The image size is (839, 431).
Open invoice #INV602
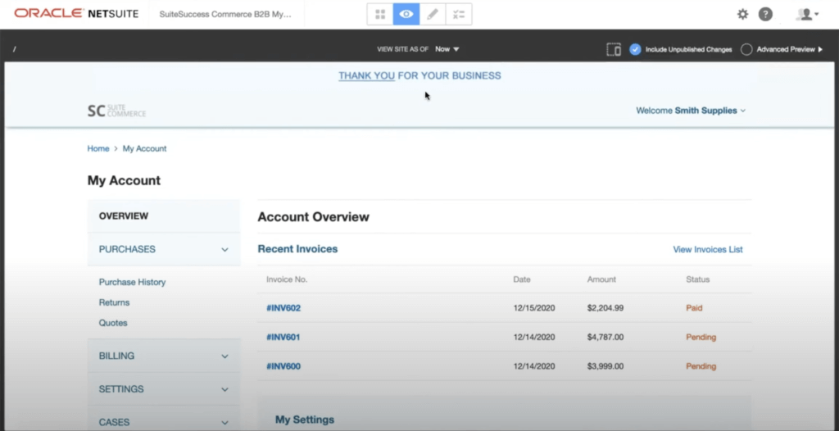283,308
